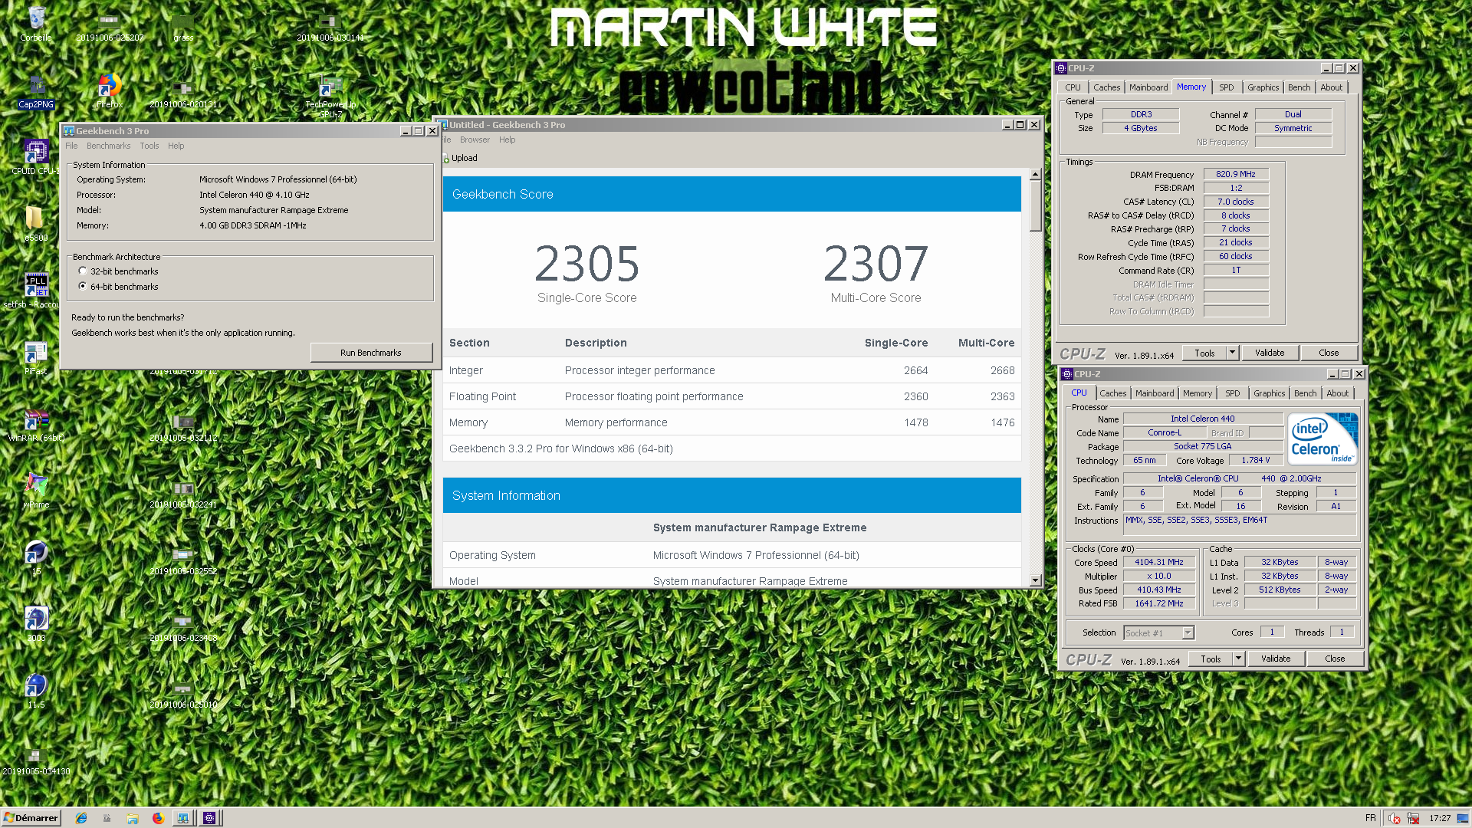Click Validate in the upper CPU-Z window
The width and height of the screenshot is (1472, 828).
tap(1270, 353)
